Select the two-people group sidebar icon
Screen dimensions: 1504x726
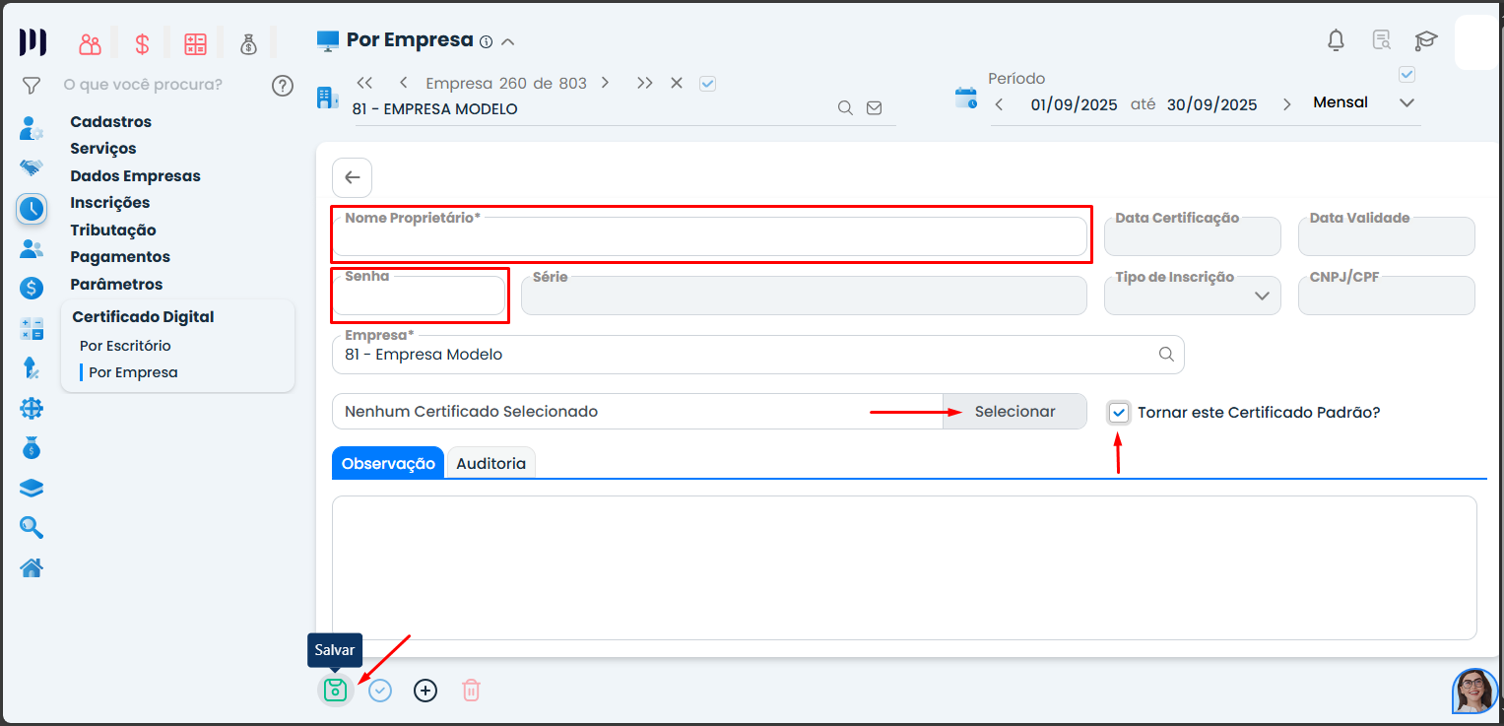pos(32,249)
